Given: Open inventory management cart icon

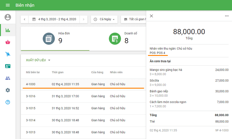Looking at the screenshot, I should pyautogui.click(x=8, y=54).
